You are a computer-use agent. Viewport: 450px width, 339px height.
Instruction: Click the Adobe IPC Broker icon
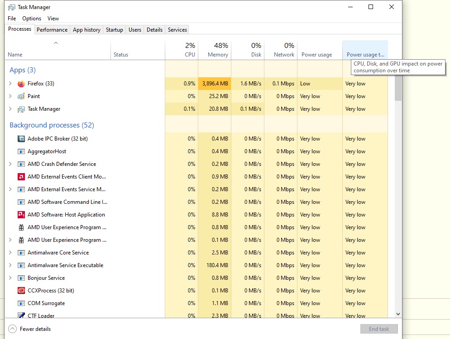pyautogui.click(x=21, y=139)
